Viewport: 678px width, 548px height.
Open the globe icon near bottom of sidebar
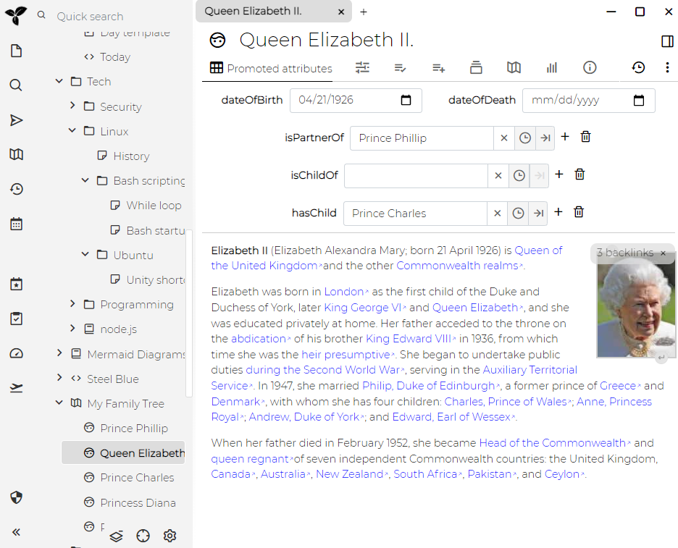(x=143, y=536)
